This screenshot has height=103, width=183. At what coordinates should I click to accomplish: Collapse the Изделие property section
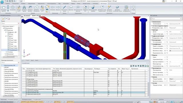(151, 55)
